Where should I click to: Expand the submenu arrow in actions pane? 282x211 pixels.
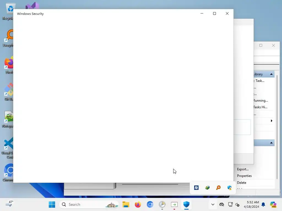[272, 121]
